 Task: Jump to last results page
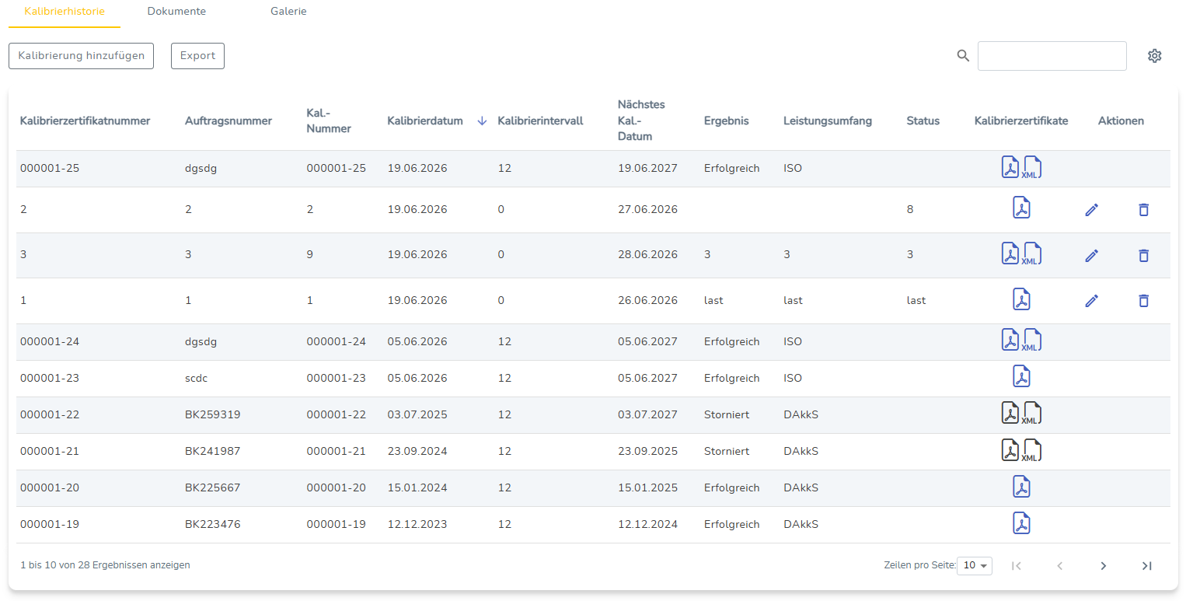(x=1146, y=566)
